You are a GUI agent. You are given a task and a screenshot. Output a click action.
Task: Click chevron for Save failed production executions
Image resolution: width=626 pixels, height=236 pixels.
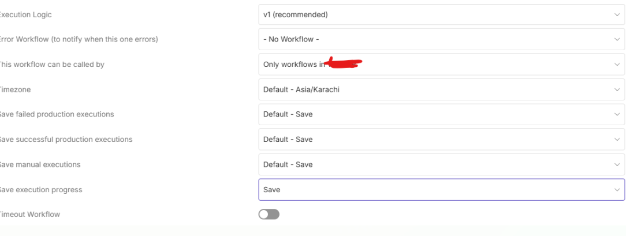pyautogui.click(x=617, y=114)
